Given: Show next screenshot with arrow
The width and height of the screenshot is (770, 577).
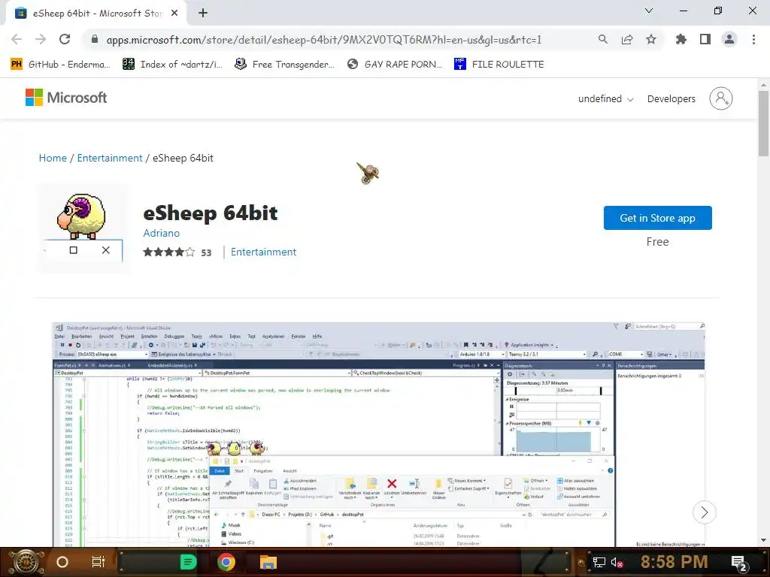Looking at the screenshot, I should (x=704, y=512).
